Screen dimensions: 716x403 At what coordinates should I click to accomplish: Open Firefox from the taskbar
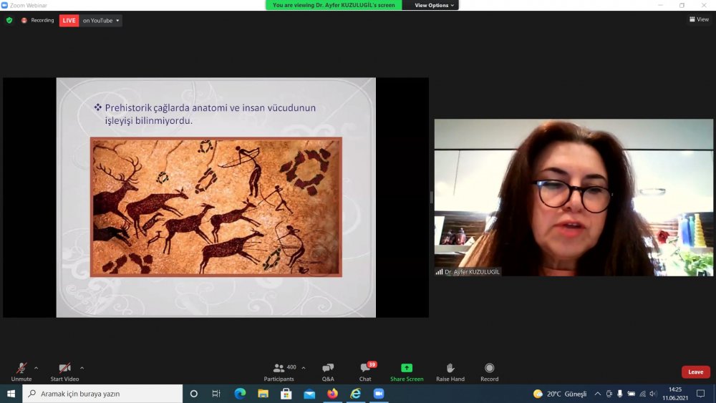point(332,394)
